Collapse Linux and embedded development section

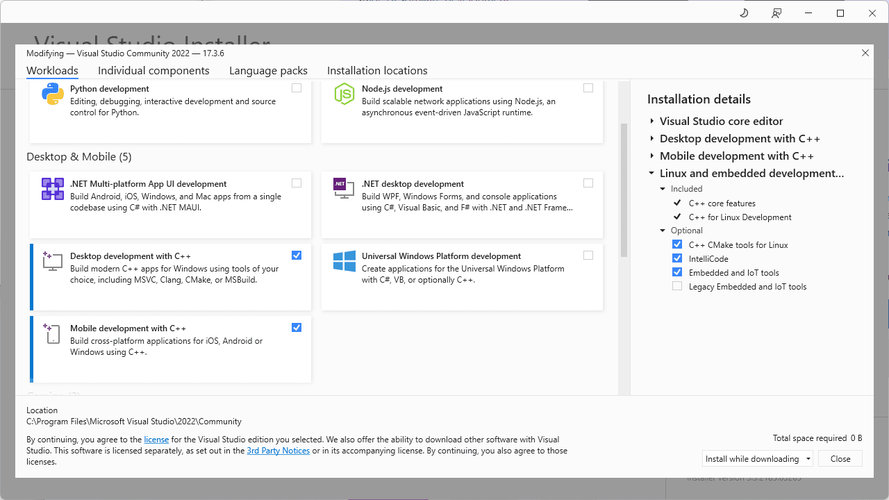pos(652,174)
